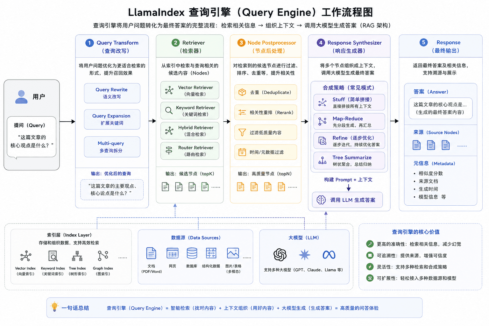
Task: Click the calendar metadata filter icon
Action: pyautogui.click(x=242, y=152)
